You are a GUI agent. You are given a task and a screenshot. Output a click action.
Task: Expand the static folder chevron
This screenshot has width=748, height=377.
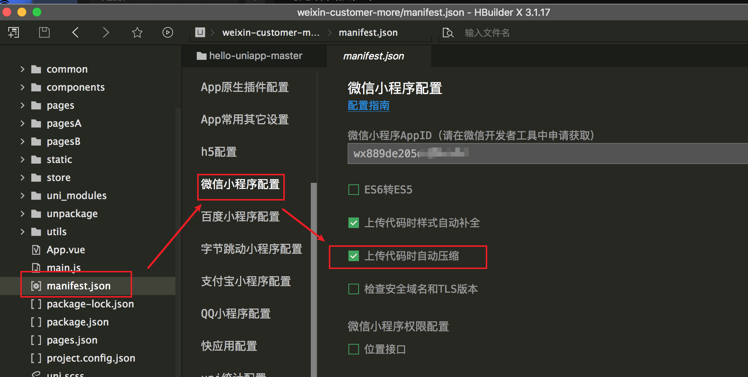[22, 160]
